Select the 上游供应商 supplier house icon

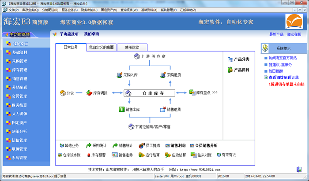(x=137, y=56)
